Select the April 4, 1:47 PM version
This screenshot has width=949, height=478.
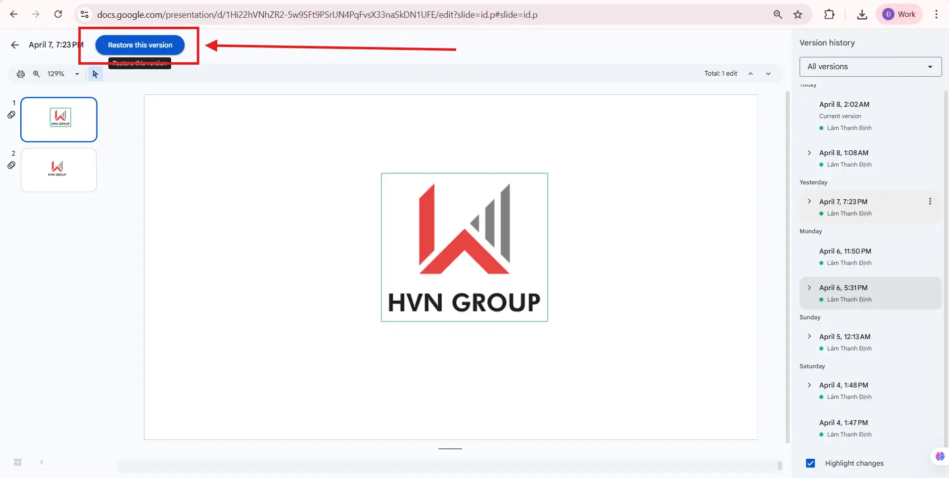tap(843, 423)
